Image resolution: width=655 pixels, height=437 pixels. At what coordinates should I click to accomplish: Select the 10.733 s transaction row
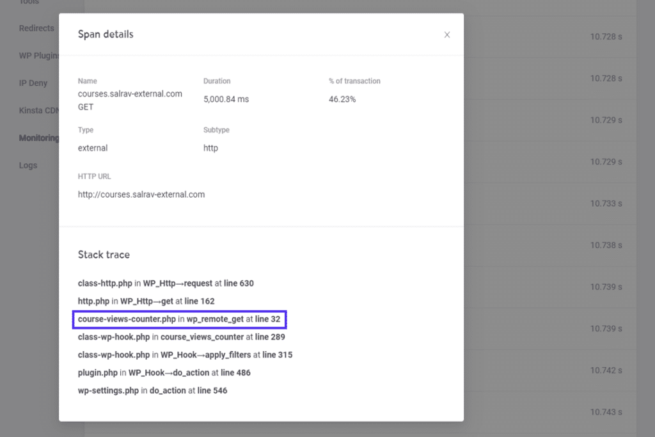(x=606, y=203)
